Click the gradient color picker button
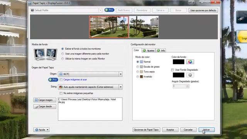 pyautogui.click(x=190, y=75)
